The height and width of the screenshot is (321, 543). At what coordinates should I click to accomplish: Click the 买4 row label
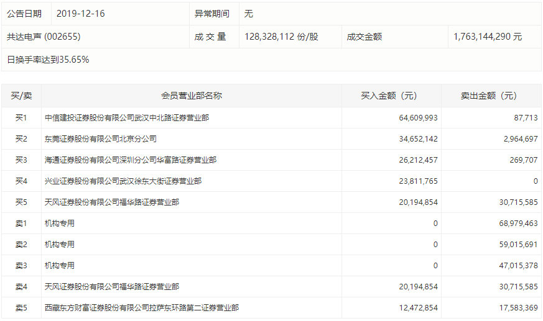point(21,181)
